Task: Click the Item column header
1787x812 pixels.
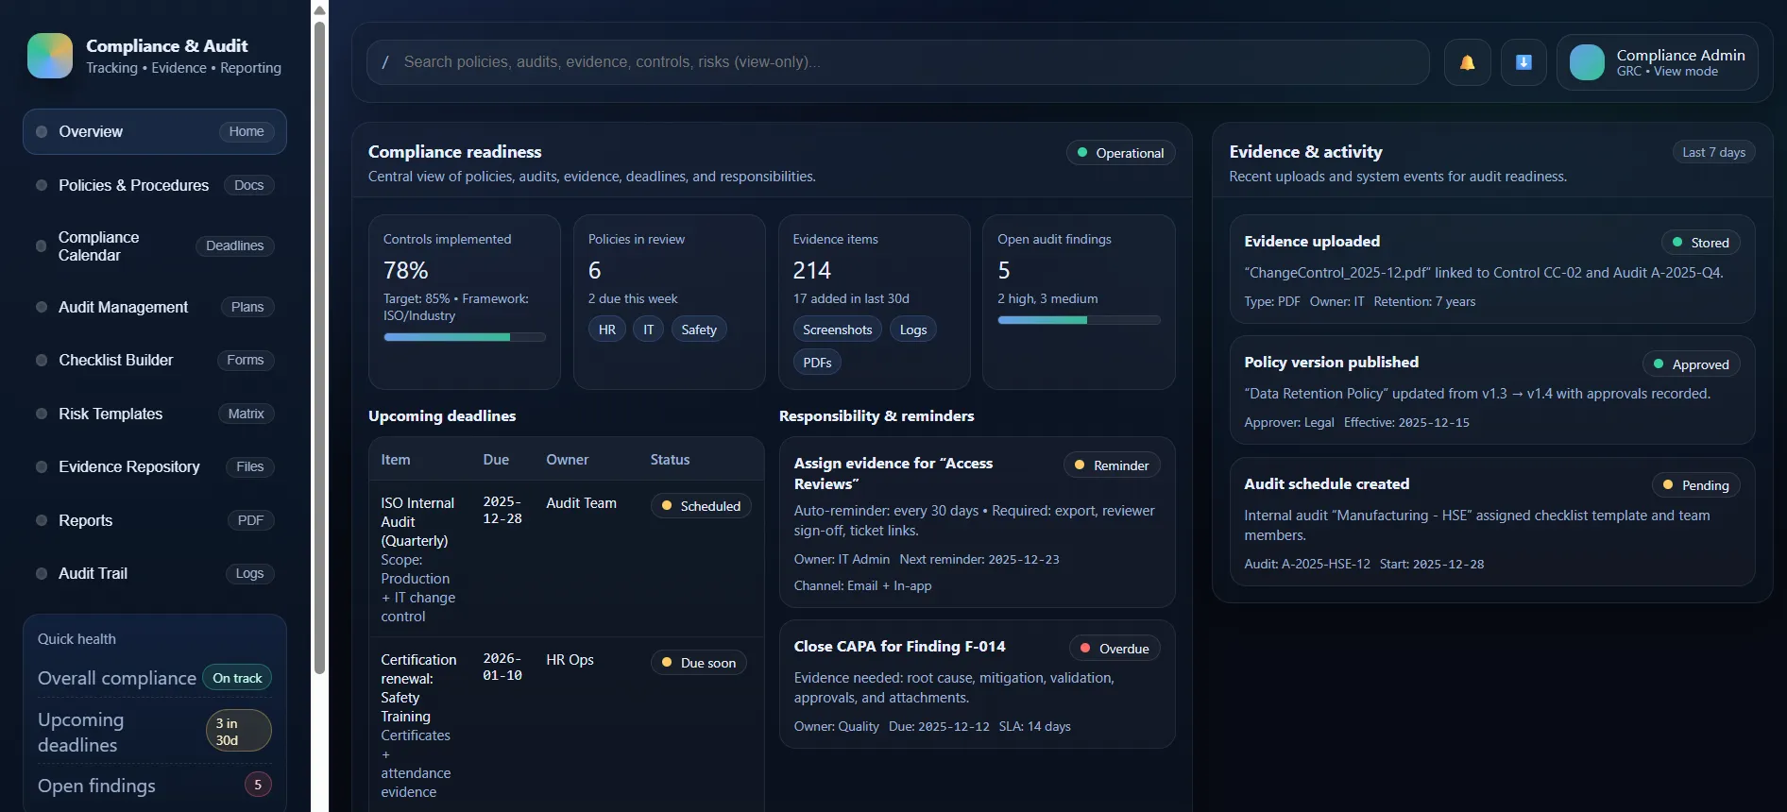Action: pos(396,460)
